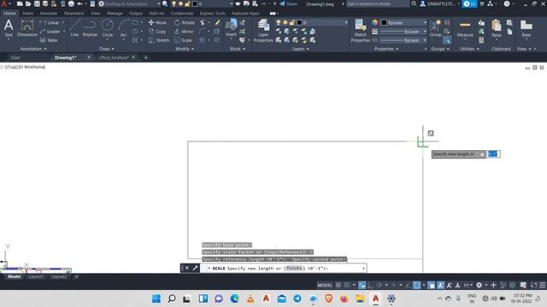Click the Undo arrow icon
The image size is (547, 307).
point(79,3)
